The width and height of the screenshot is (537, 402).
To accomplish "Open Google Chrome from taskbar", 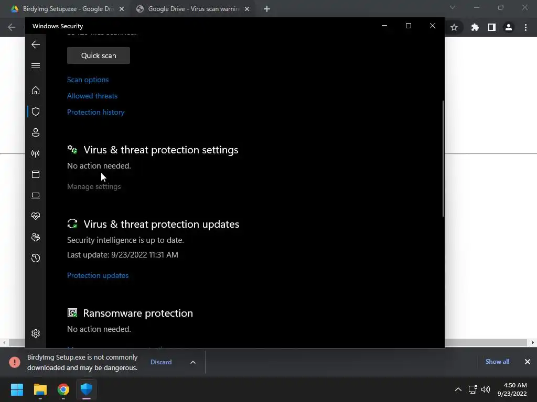I will click(63, 389).
